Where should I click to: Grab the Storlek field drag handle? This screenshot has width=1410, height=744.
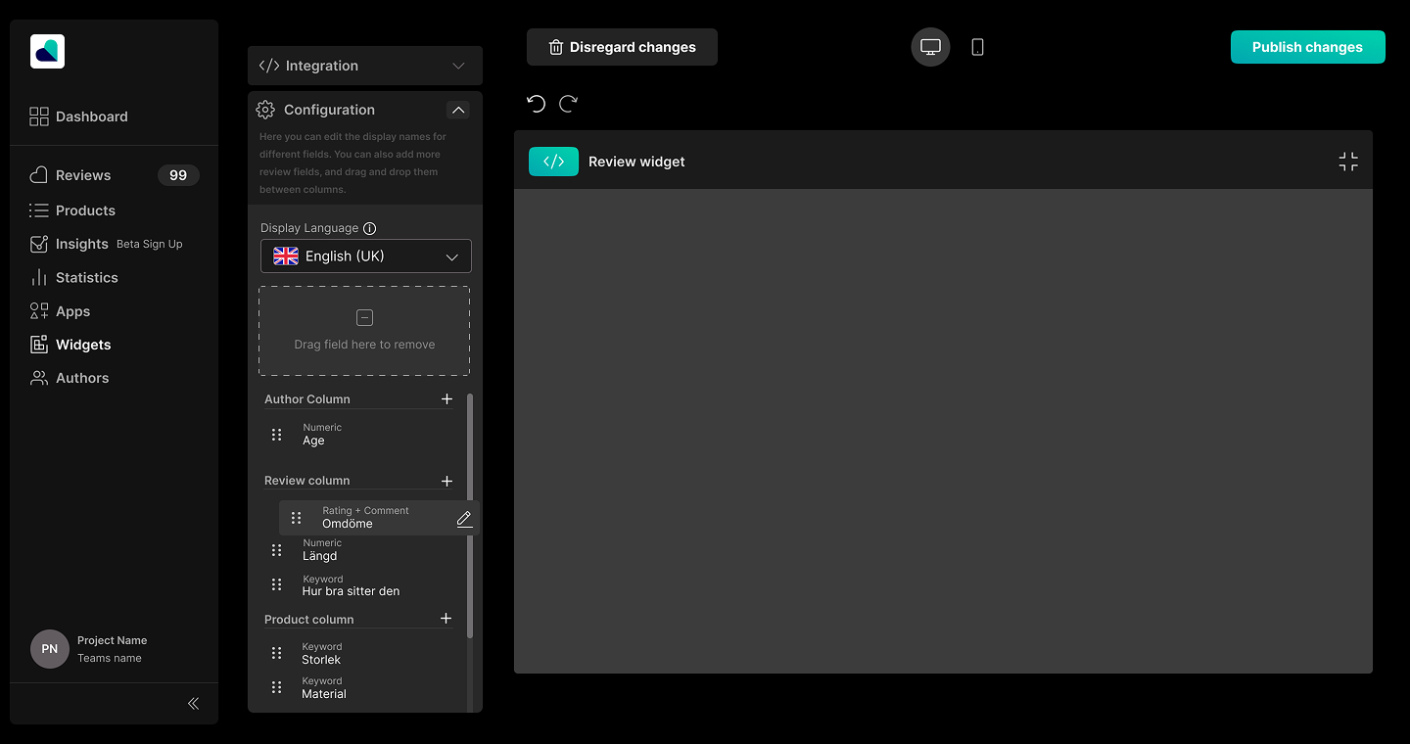click(277, 653)
